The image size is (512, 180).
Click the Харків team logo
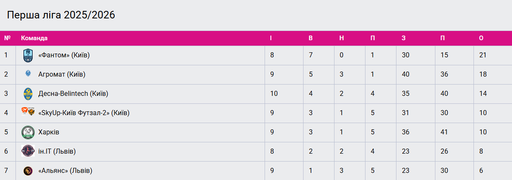(x=28, y=132)
